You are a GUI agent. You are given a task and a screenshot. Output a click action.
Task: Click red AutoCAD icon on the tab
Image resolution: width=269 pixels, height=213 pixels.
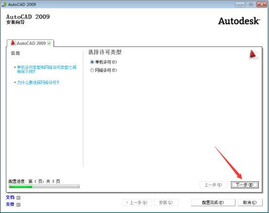13,43
